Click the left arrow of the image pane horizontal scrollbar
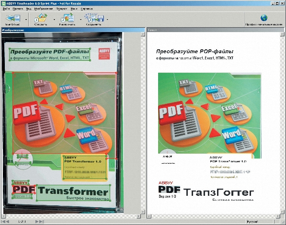 3,216
